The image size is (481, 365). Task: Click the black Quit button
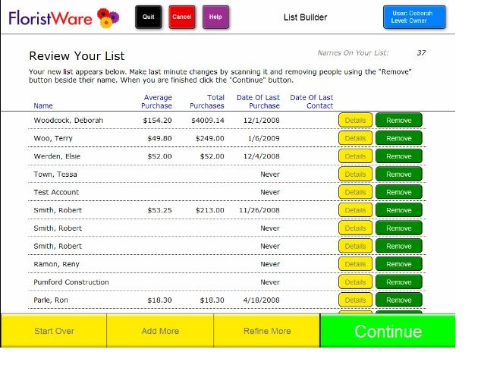click(x=149, y=17)
